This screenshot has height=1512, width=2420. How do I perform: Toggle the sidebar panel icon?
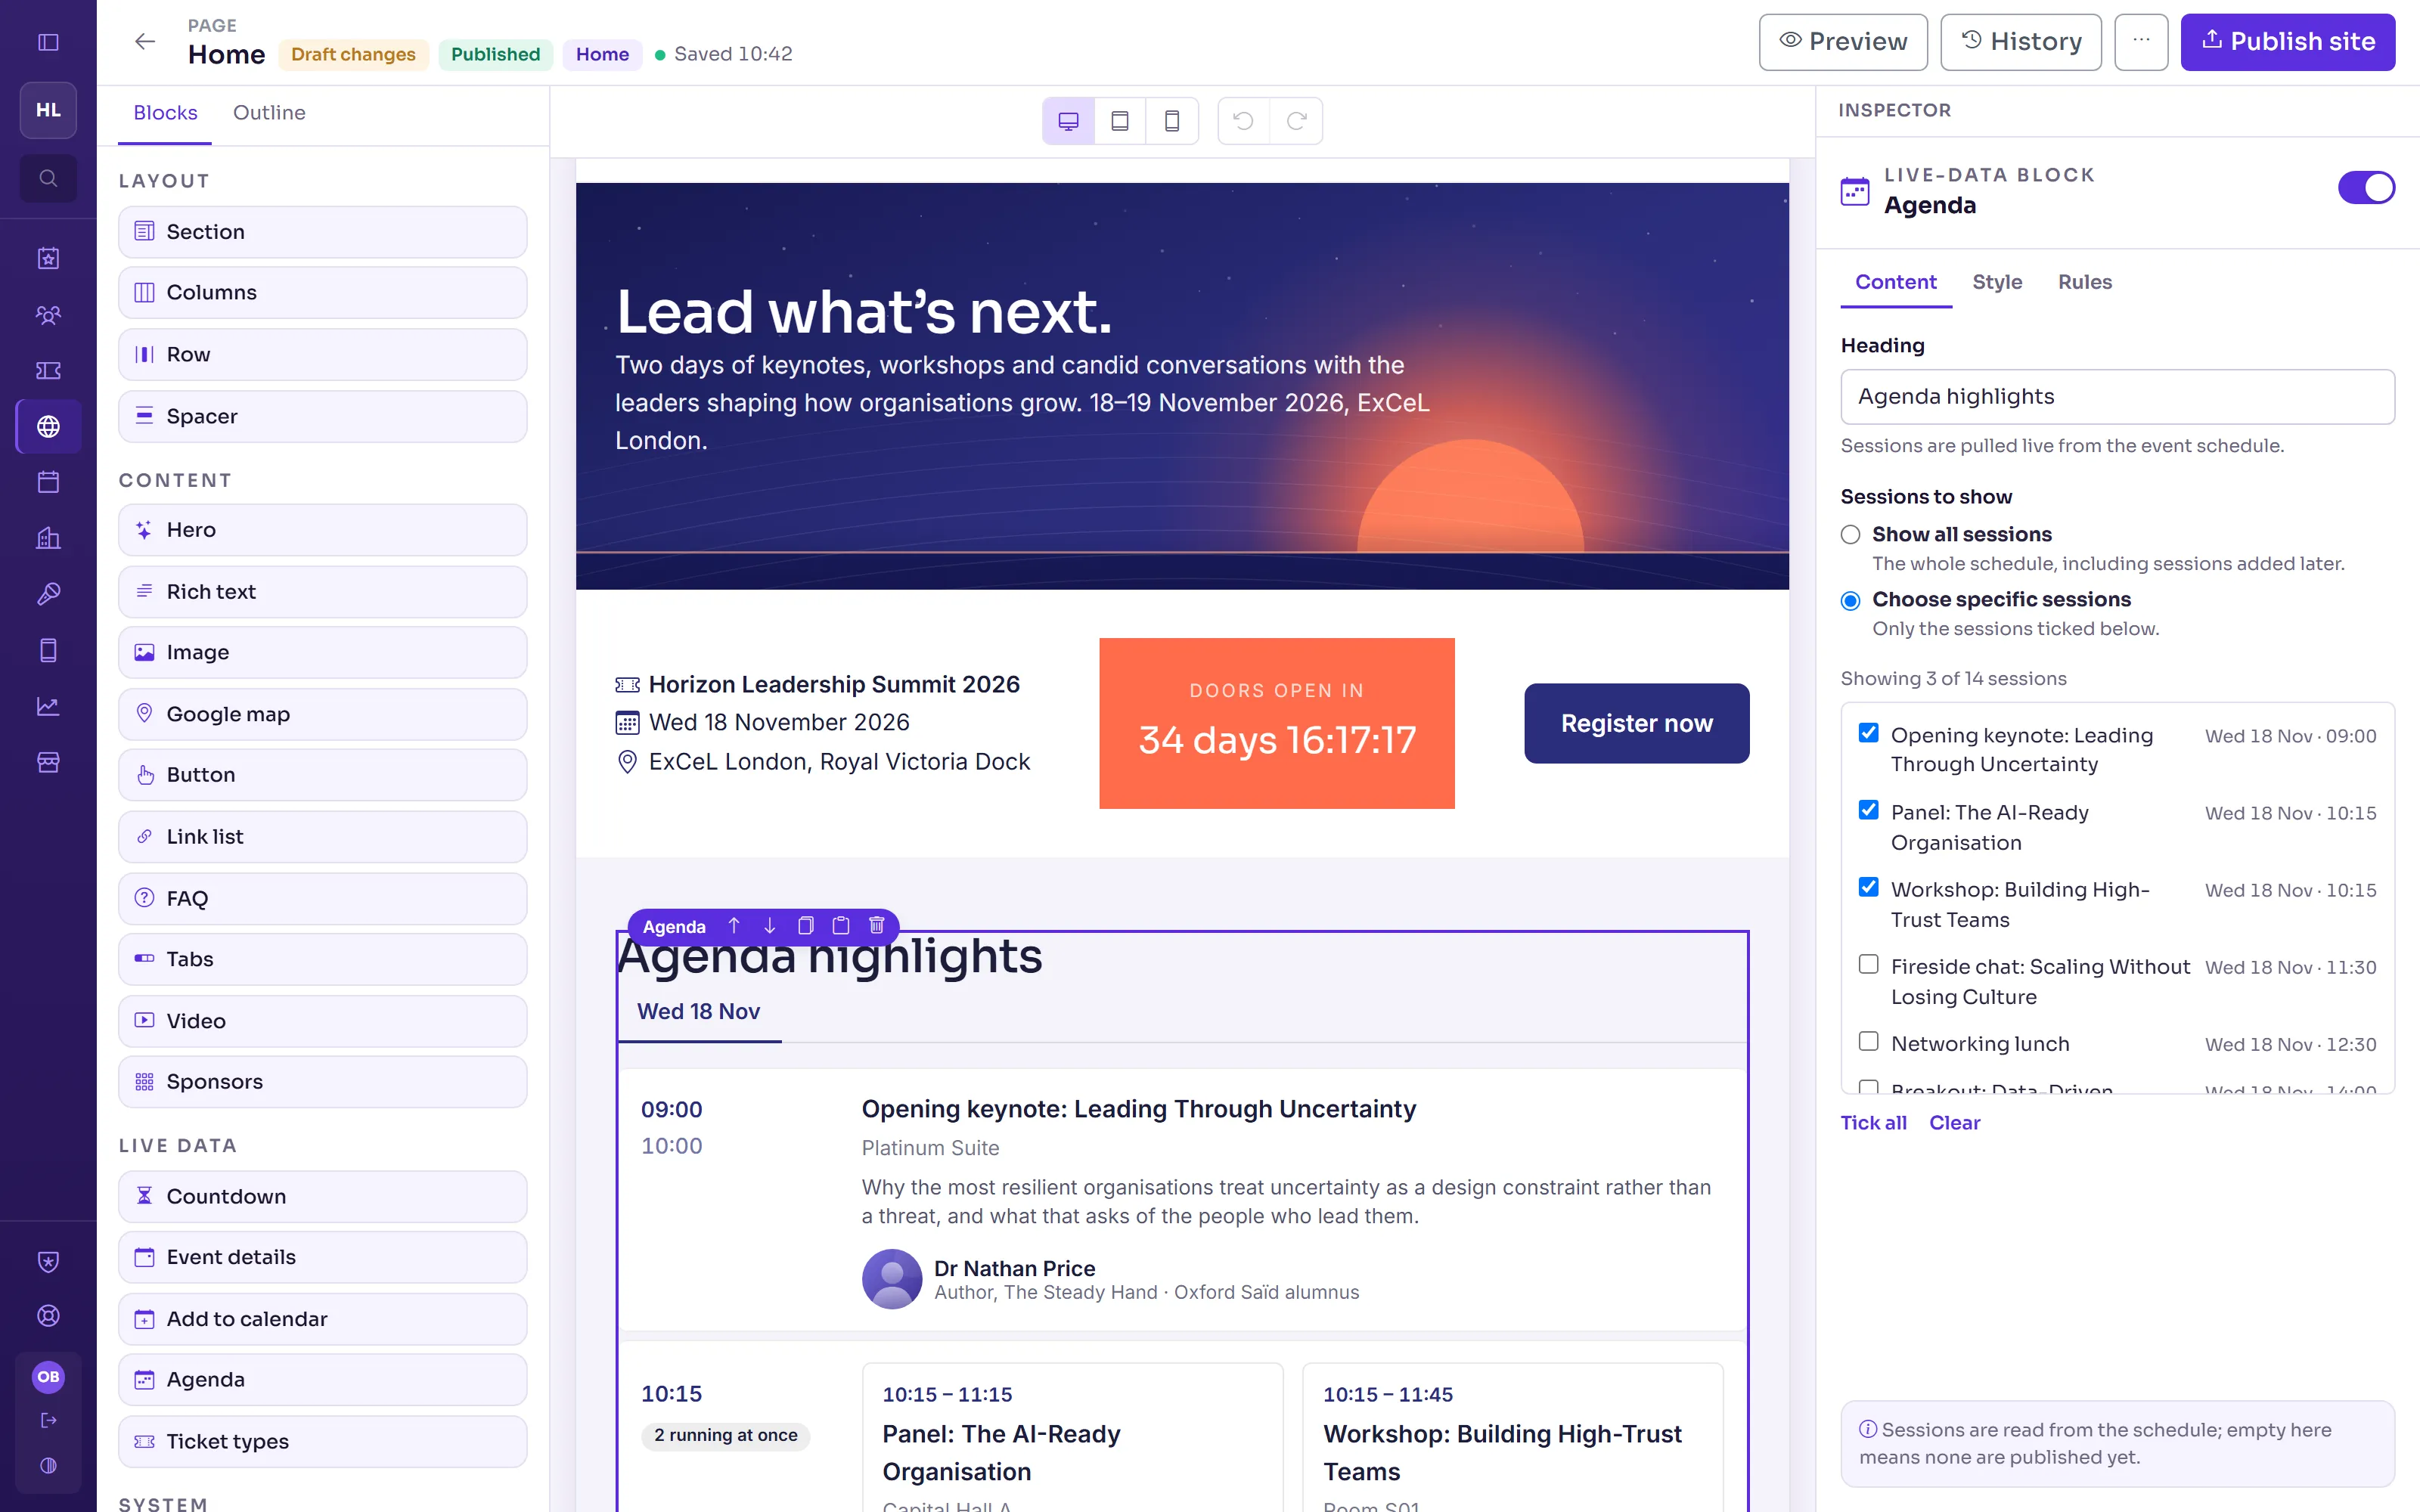[48, 42]
